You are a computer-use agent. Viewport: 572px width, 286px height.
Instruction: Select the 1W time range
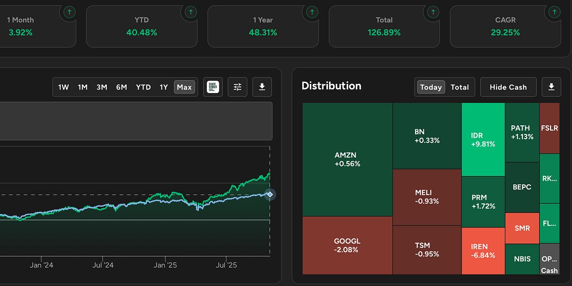(x=63, y=87)
